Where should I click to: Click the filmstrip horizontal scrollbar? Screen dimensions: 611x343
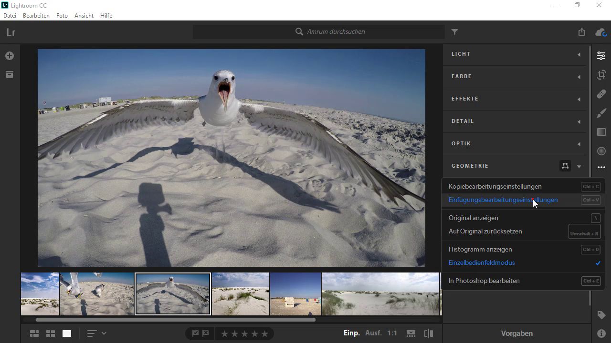(176, 320)
